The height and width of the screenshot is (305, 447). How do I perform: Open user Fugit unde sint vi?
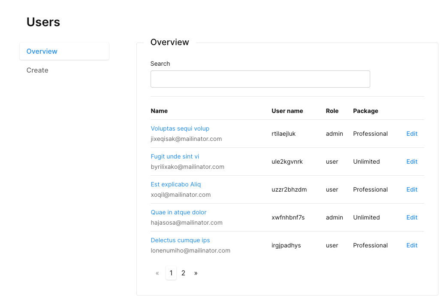pos(175,156)
